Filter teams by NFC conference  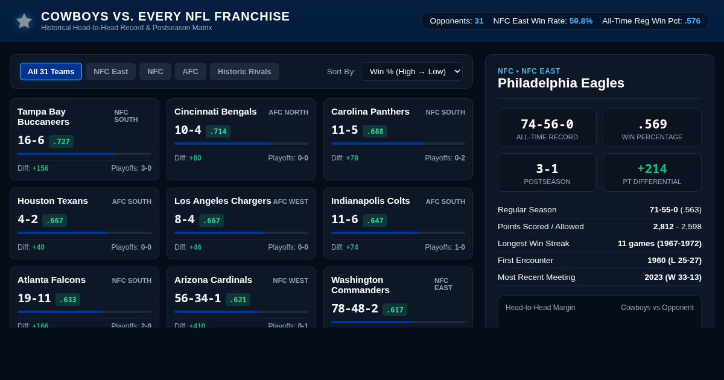coord(155,71)
